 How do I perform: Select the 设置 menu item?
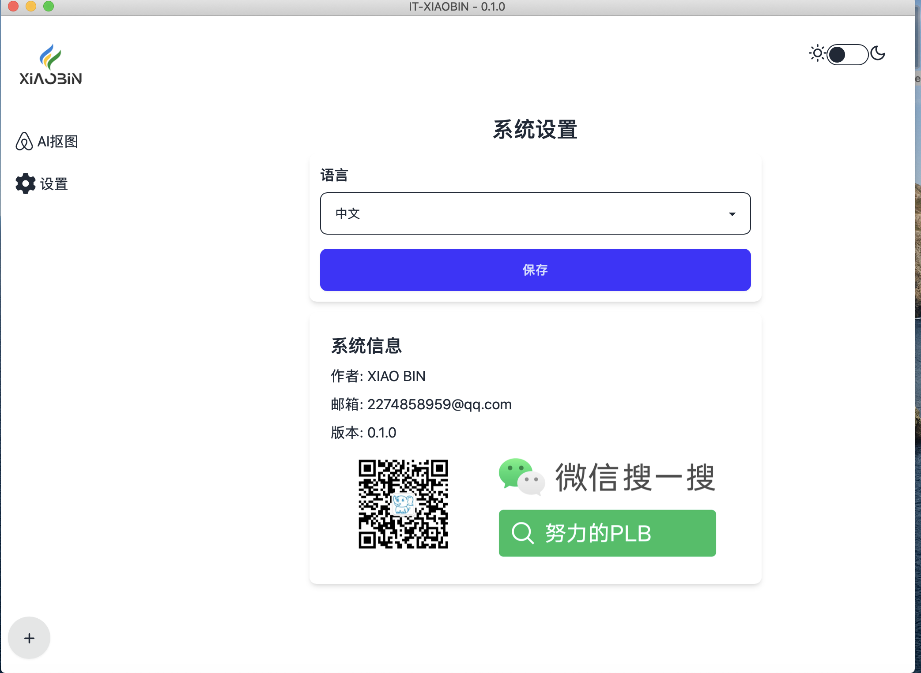point(54,184)
